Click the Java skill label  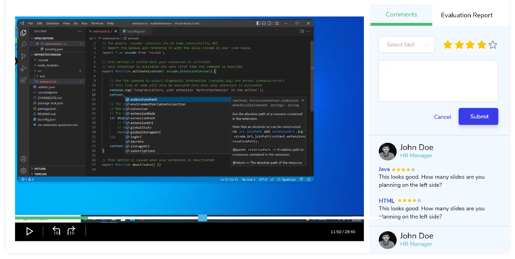pyautogui.click(x=384, y=169)
